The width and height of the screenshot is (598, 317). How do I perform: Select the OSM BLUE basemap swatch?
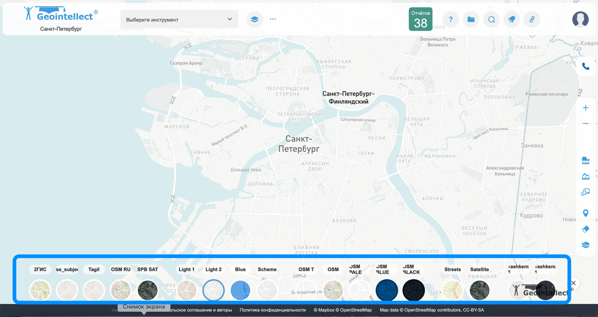pos(386,290)
